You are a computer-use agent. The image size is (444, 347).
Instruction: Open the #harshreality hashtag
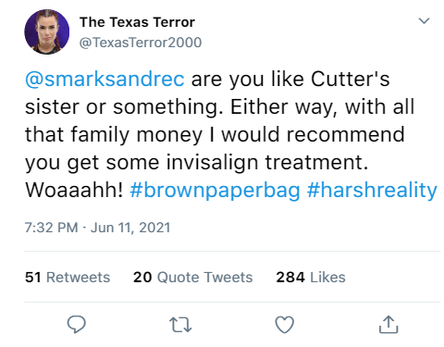coord(372,191)
